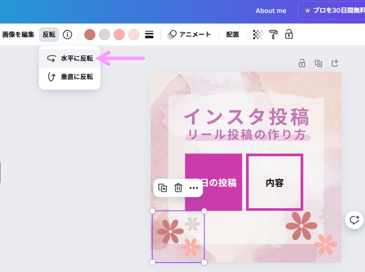The height and width of the screenshot is (272, 365).
Task: Open the 配置 position panel
Action: click(232, 35)
